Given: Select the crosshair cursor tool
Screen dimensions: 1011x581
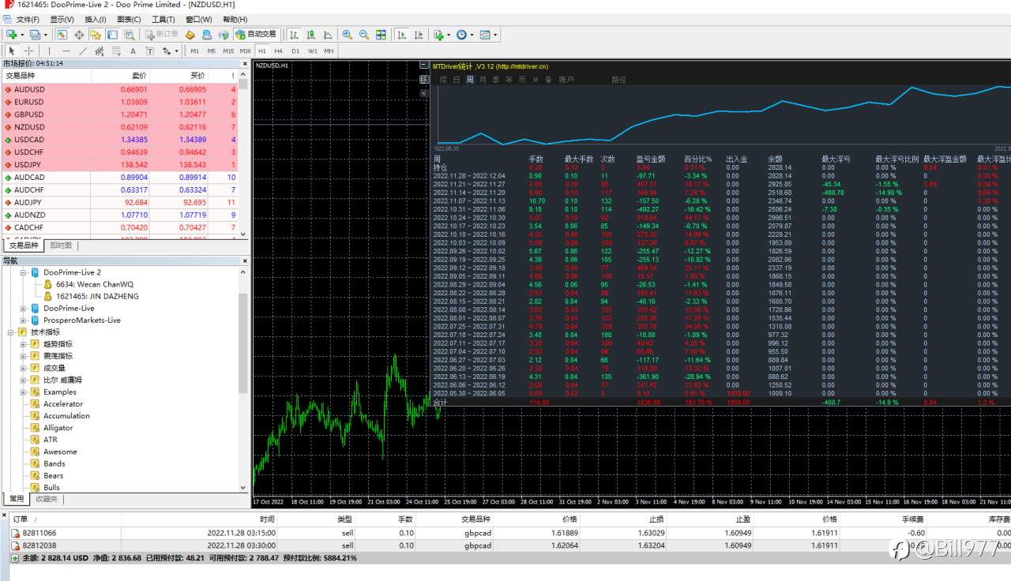Looking at the screenshot, I should click(28, 51).
